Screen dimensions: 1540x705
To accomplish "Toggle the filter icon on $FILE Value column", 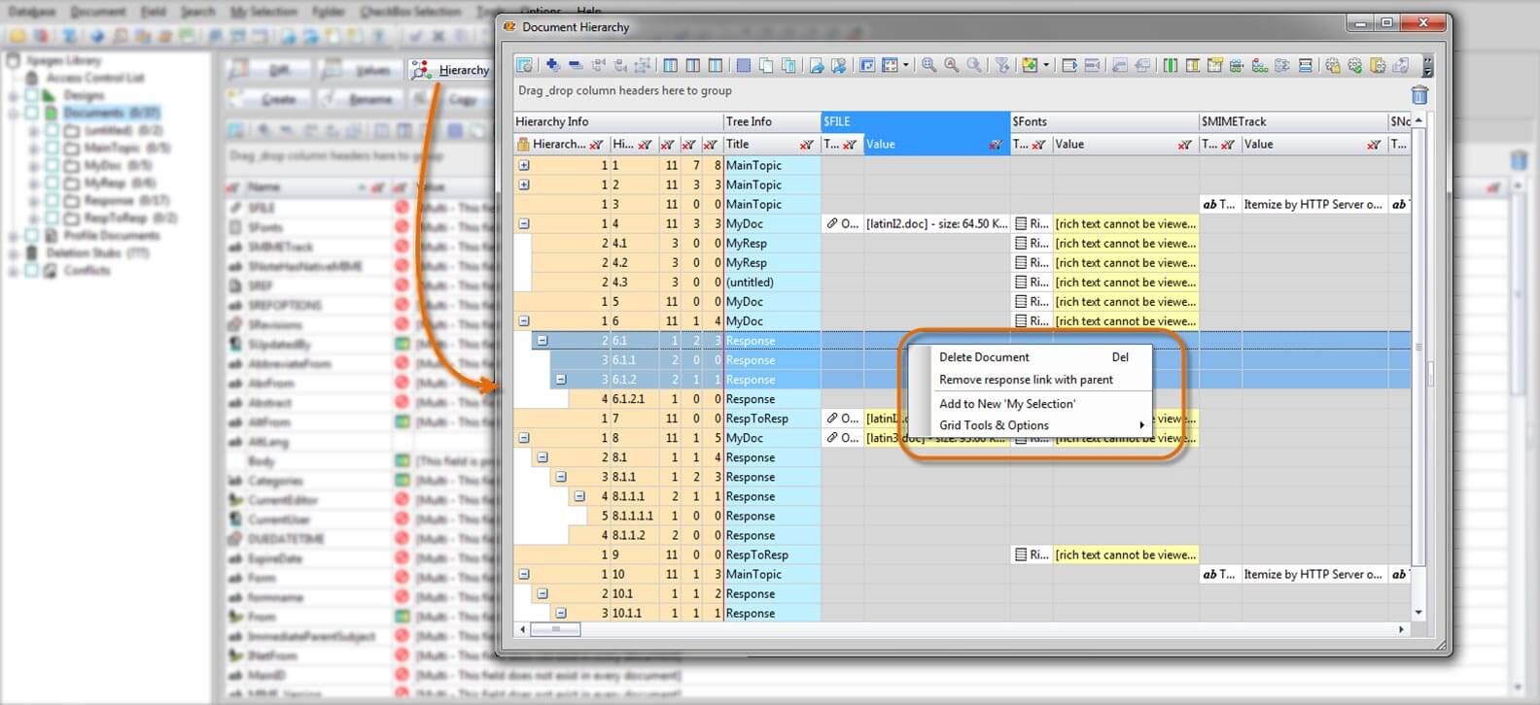I will [995, 145].
